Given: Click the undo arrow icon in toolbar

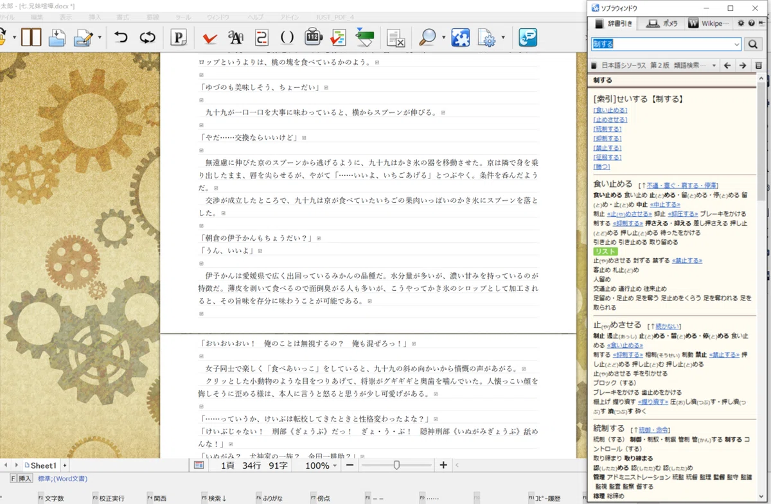Looking at the screenshot, I should click(x=120, y=37).
